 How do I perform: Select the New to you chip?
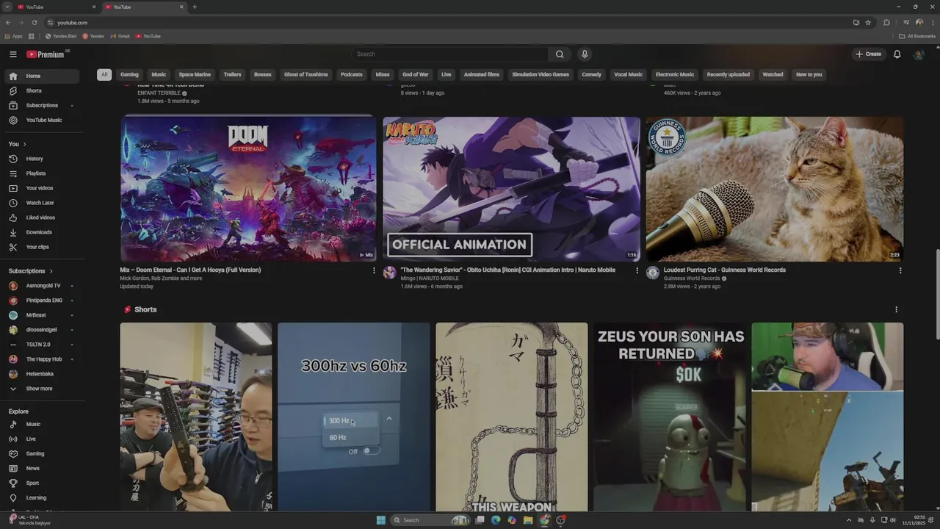coord(809,74)
